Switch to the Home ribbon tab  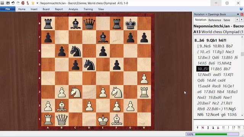point(22,9)
